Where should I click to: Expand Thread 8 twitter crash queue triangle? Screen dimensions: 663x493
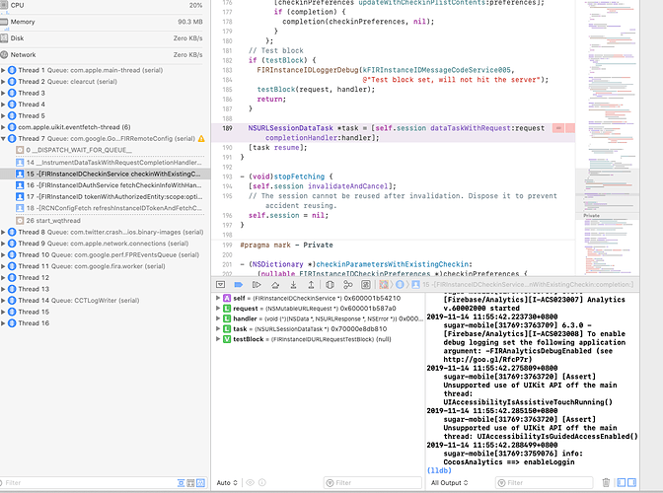[3, 232]
